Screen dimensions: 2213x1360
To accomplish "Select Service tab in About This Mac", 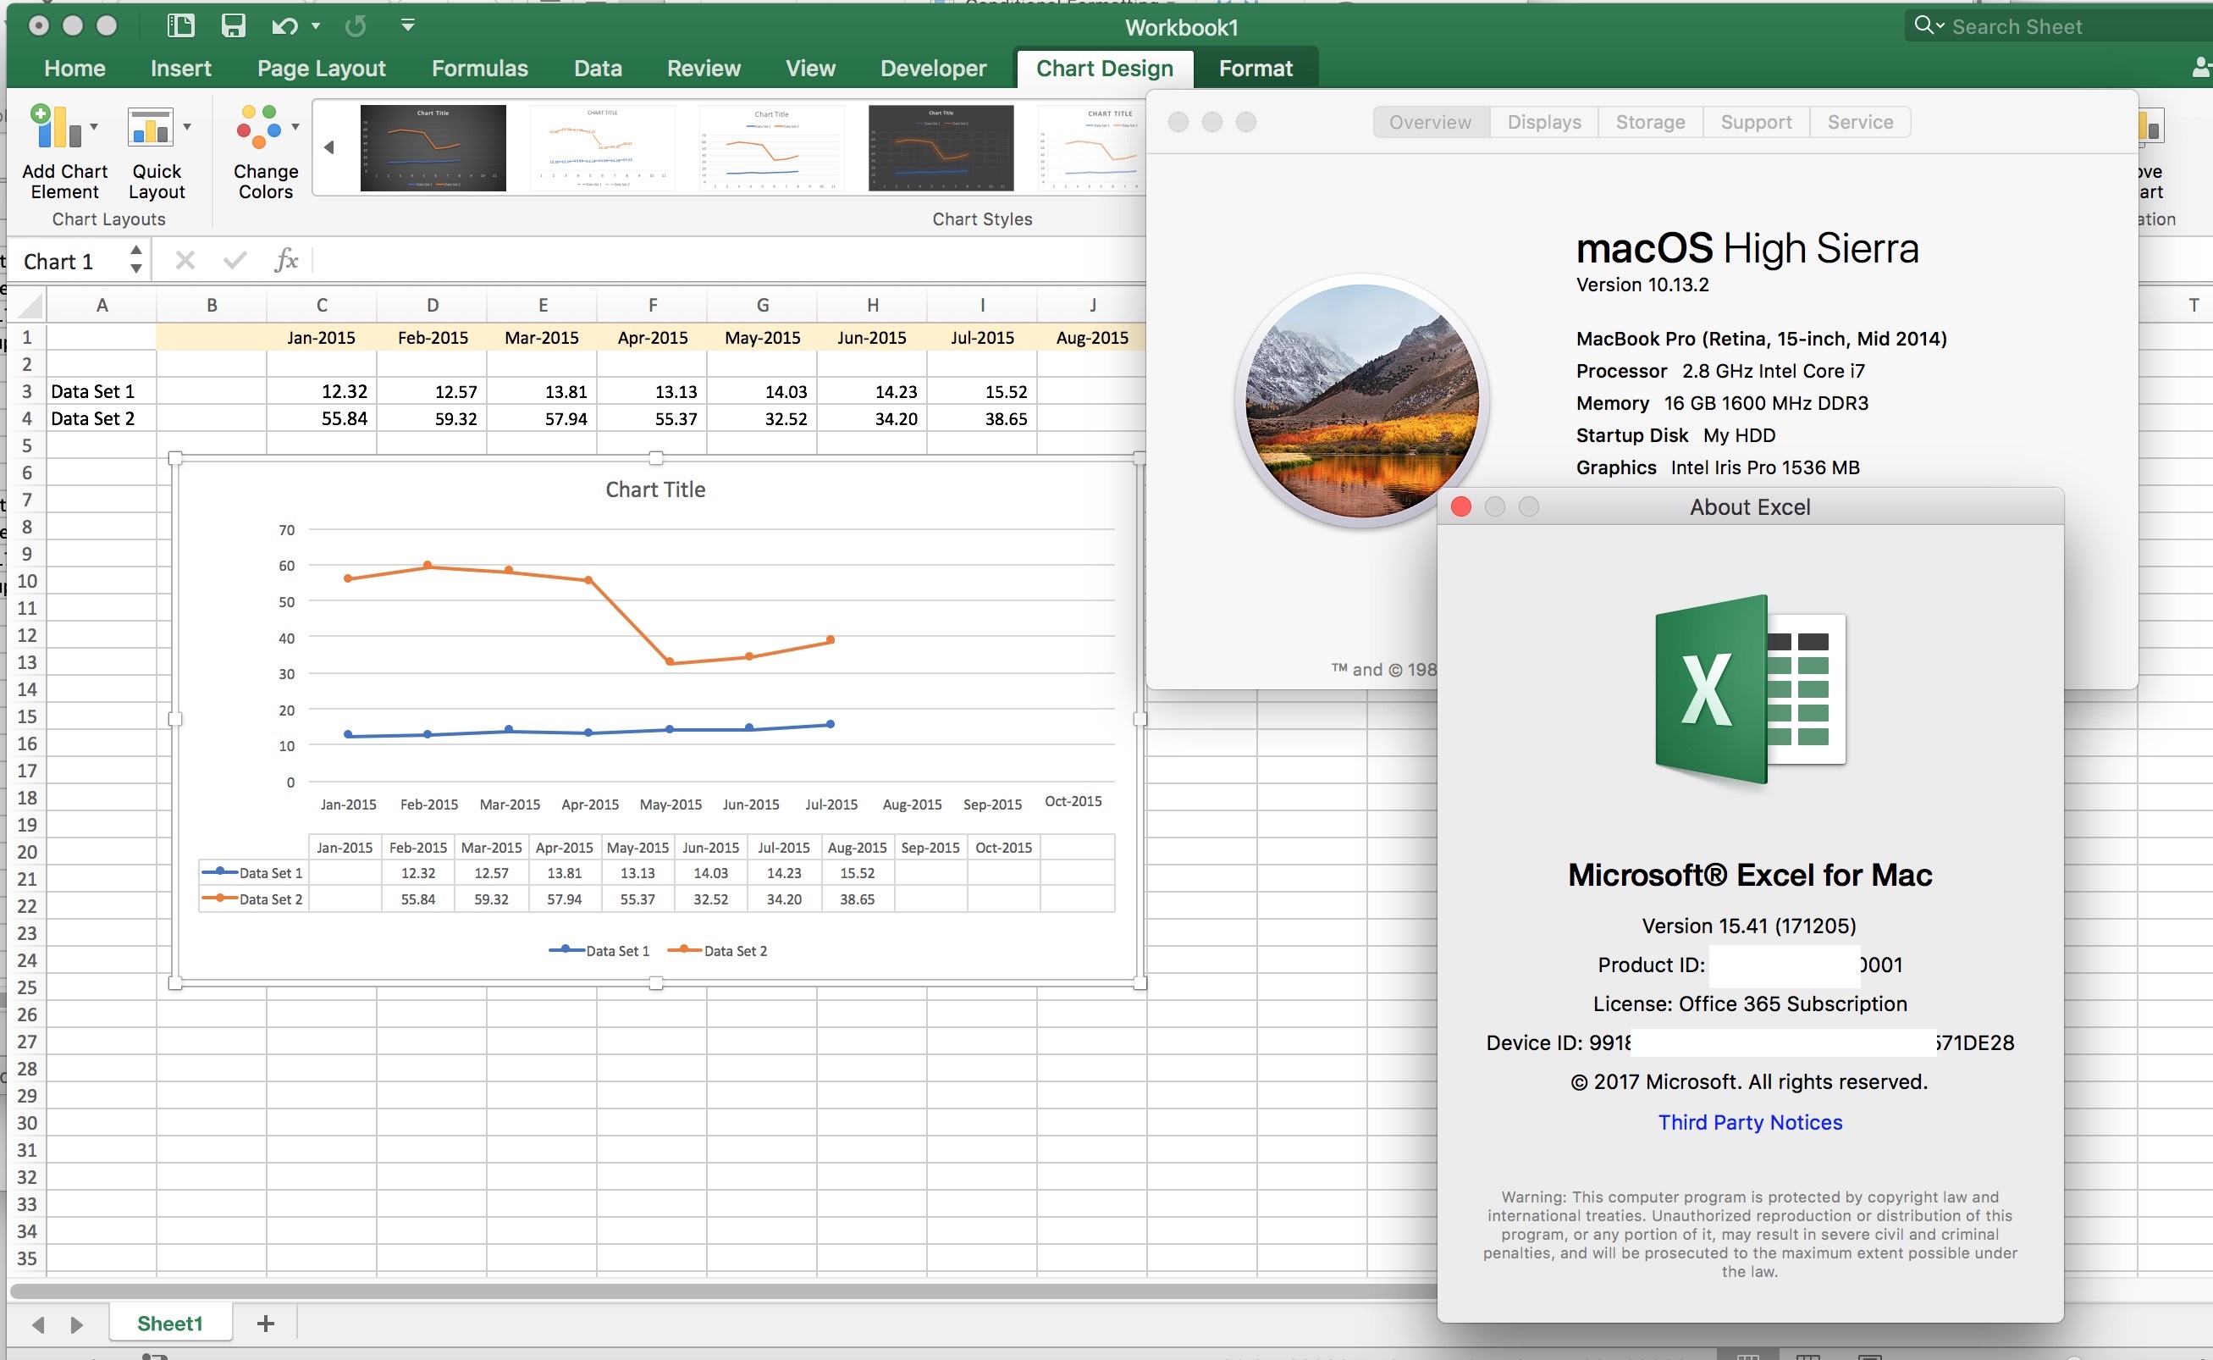I will click(1860, 121).
